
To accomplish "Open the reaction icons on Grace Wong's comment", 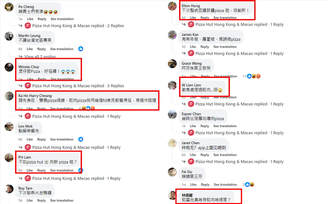I will tap(254, 76).
